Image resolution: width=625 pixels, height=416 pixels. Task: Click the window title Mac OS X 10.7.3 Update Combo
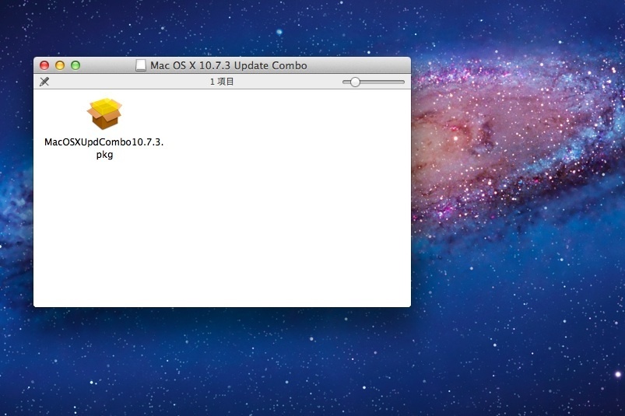coord(228,65)
